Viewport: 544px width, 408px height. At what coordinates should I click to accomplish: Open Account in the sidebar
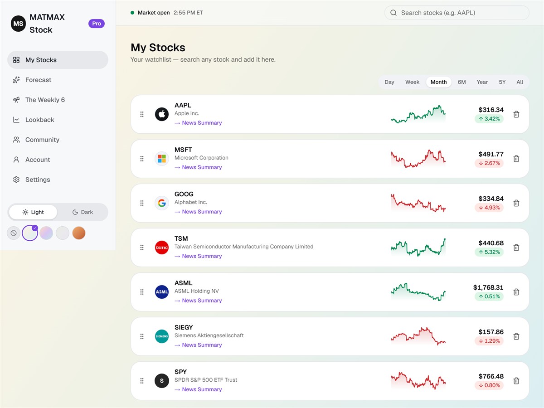click(58, 160)
